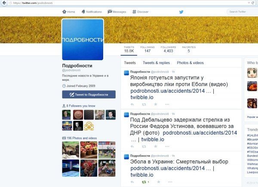Click the Twitter bird logo
258x187 pixels.
181,12
